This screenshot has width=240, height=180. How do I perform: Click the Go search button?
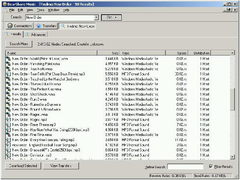coord(111,17)
